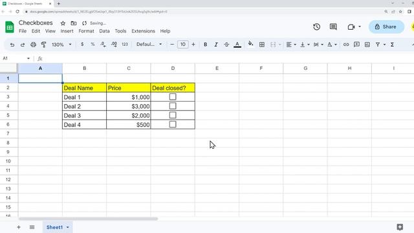Screen dimensions: 414x233
Task: Toggle Strikethrough formatting
Action: pos(226,45)
